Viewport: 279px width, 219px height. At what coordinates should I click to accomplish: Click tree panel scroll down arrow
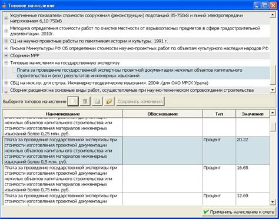(273, 90)
